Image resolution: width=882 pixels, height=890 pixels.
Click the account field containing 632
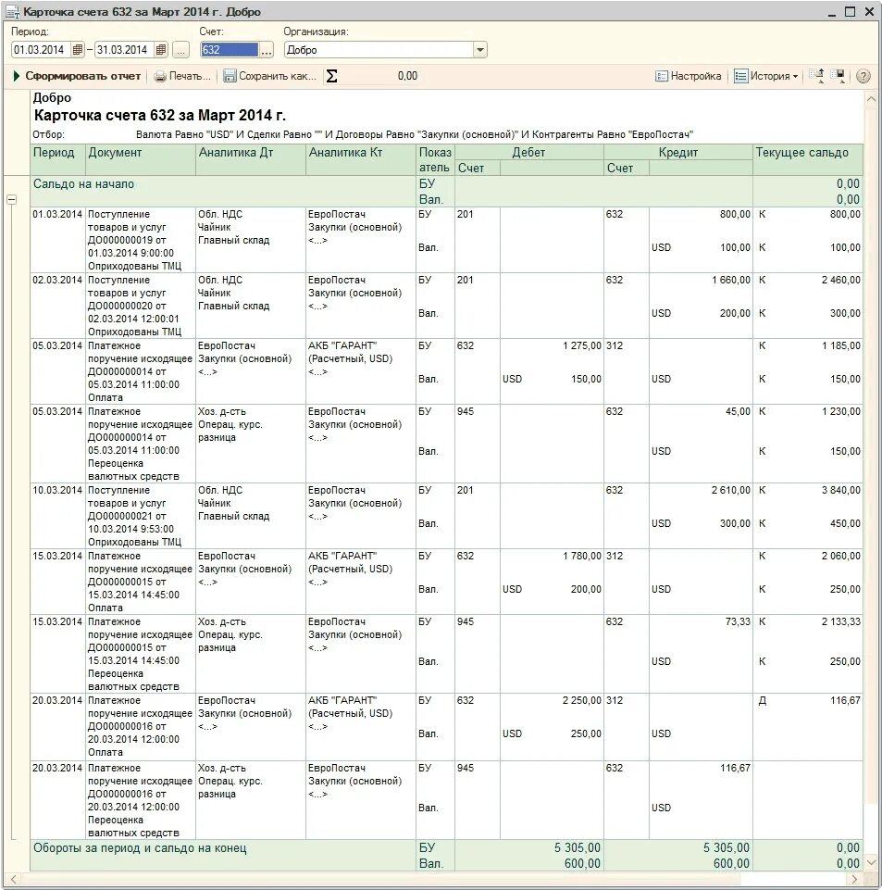230,50
